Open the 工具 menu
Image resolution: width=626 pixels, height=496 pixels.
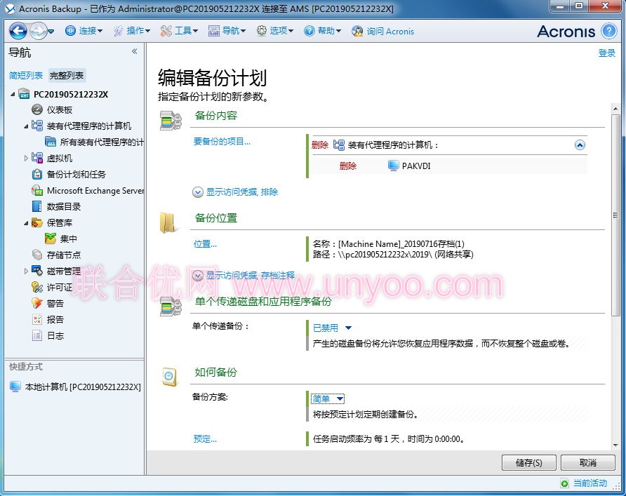point(179,31)
